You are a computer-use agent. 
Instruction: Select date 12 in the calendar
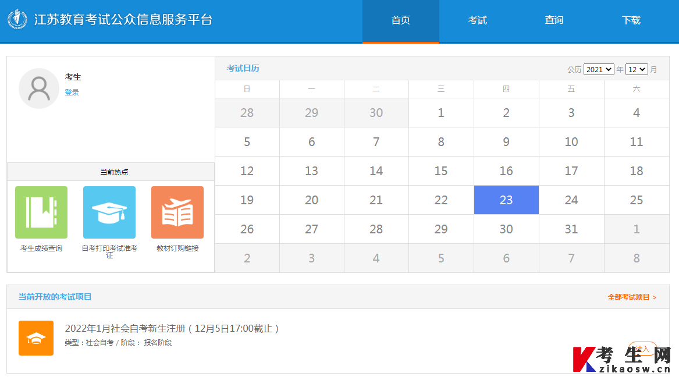247,171
